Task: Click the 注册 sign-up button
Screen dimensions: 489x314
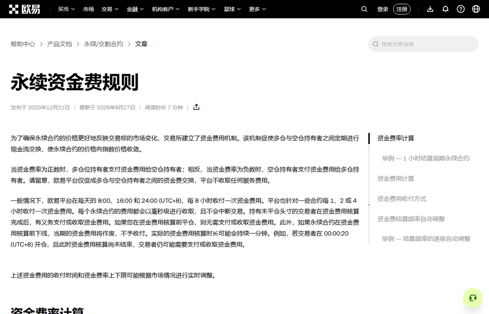Action: (402, 9)
